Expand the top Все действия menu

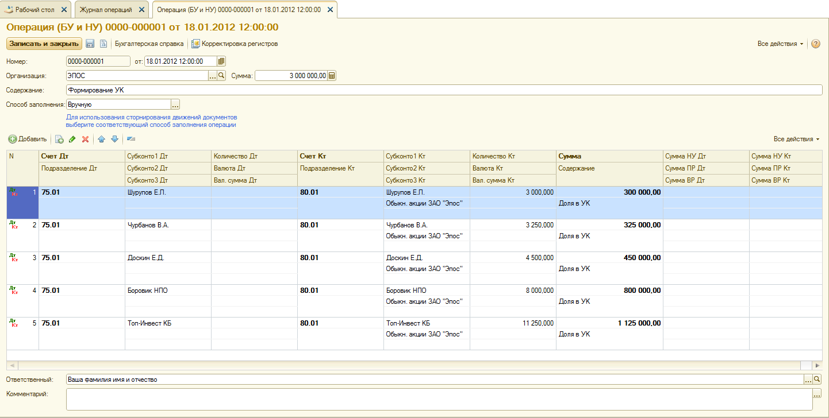780,44
